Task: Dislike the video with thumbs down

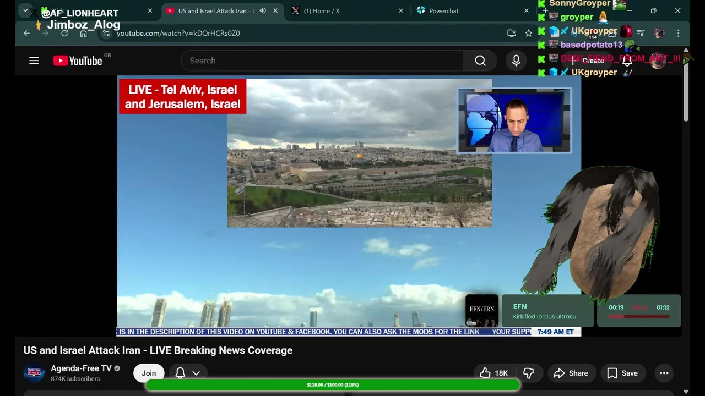Action: pos(528,373)
